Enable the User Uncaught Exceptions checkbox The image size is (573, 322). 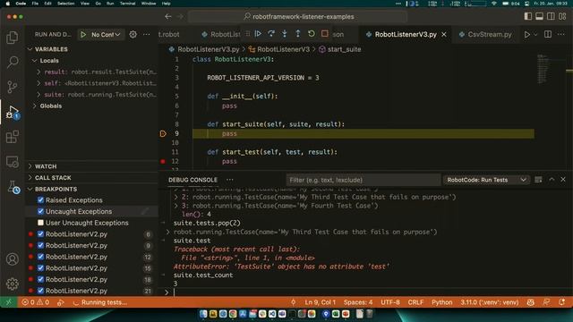(40, 223)
